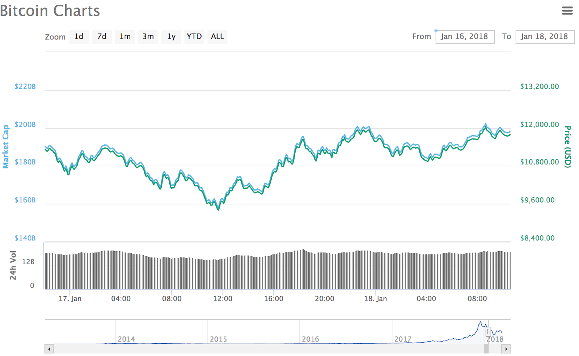Click the 2017 section of the mini timeline
The image size is (579, 356).
pos(403,339)
